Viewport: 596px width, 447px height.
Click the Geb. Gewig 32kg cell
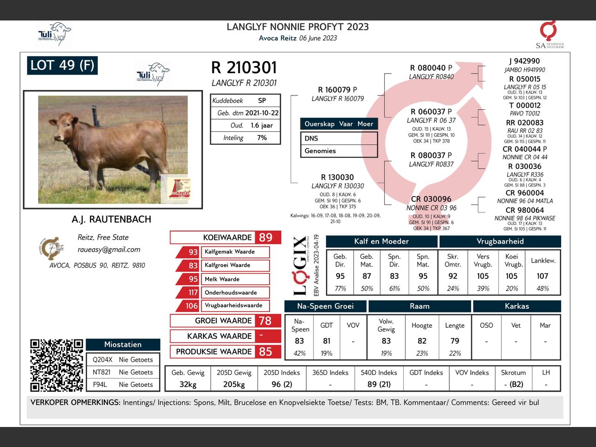(x=188, y=379)
